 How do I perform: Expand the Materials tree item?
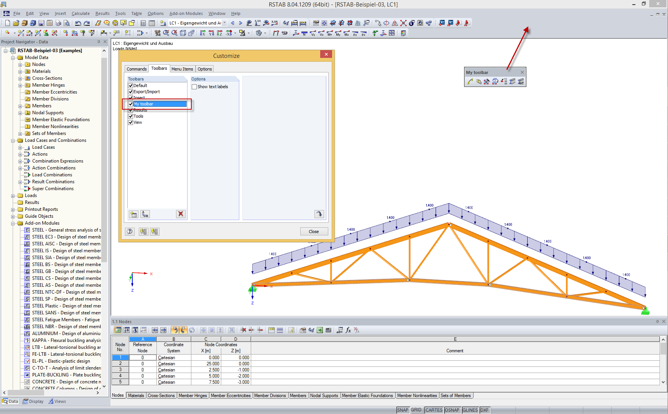20,72
